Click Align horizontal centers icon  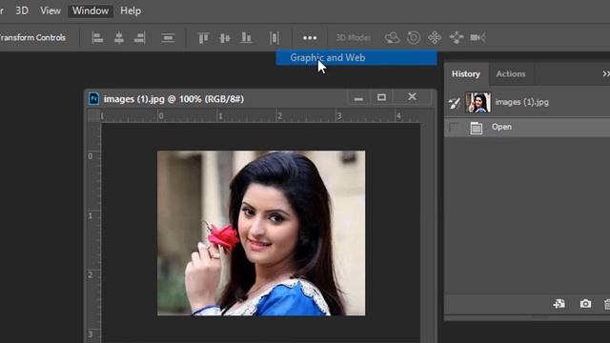118,38
